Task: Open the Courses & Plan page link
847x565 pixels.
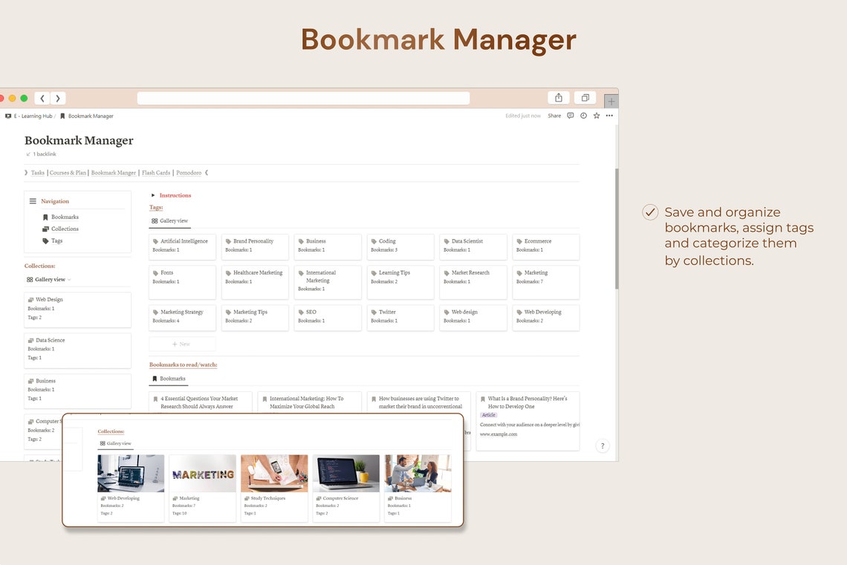Action: pyautogui.click(x=68, y=172)
